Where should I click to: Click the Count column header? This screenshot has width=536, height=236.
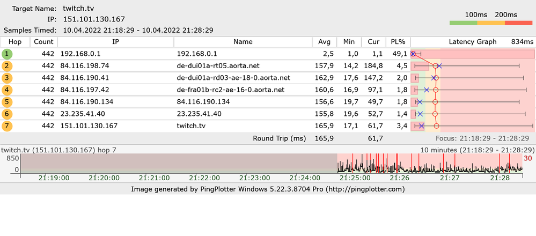click(x=44, y=42)
